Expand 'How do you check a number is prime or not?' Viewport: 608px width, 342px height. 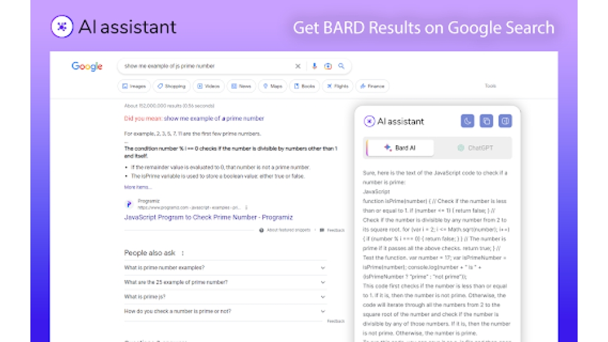pyautogui.click(x=225, y=312)
